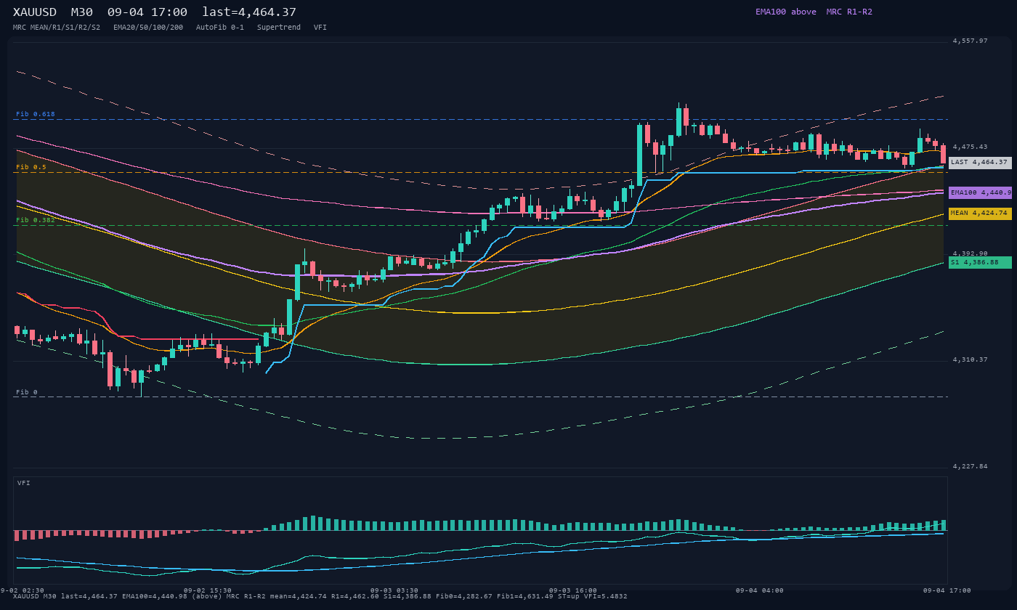Screen dimensions: 1017x610
Task: Click the Fib 0.5 level label
Action: coord(31,167)
